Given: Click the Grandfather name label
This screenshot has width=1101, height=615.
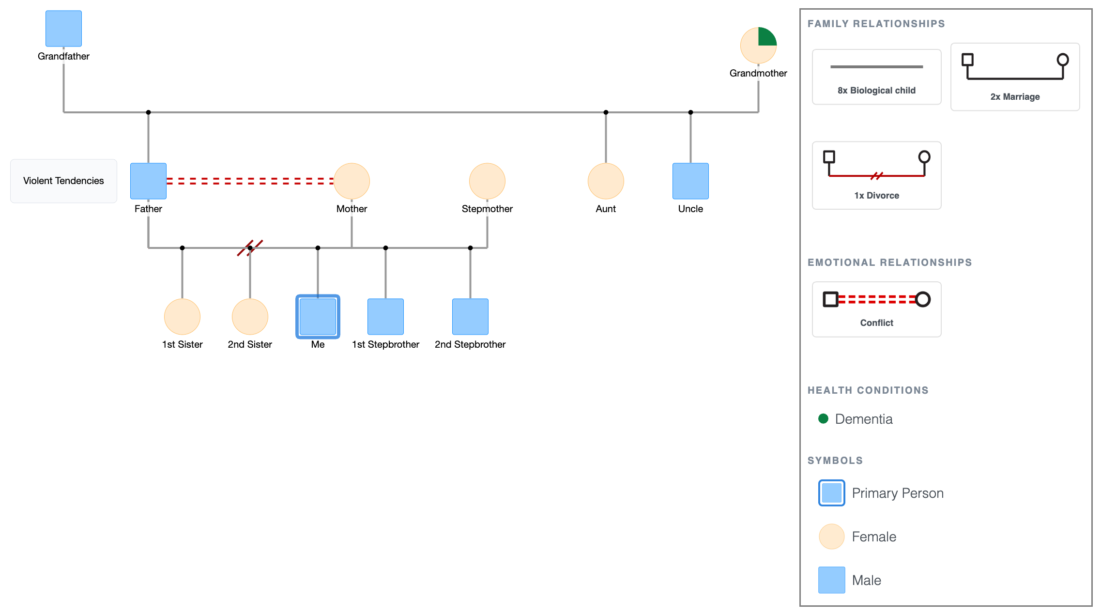Looking at the screenshot, I should (63, 56).
